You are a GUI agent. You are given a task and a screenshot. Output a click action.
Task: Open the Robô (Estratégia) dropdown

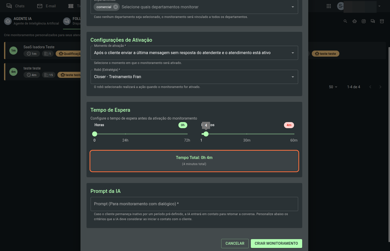tap(194, 77)
